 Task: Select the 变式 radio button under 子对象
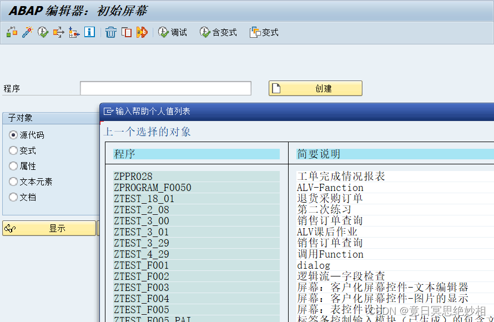point(12,150)
